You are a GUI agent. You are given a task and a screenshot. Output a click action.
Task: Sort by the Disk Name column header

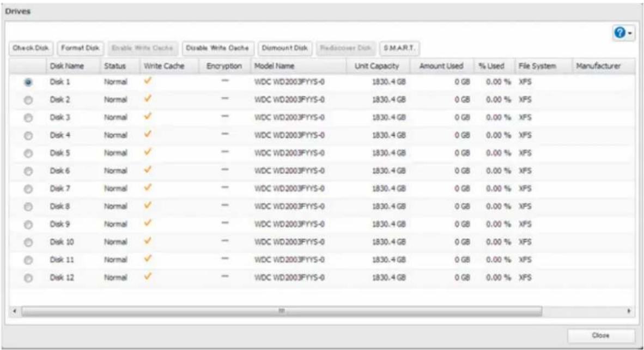pyautogui.click(x=72, y=66)
